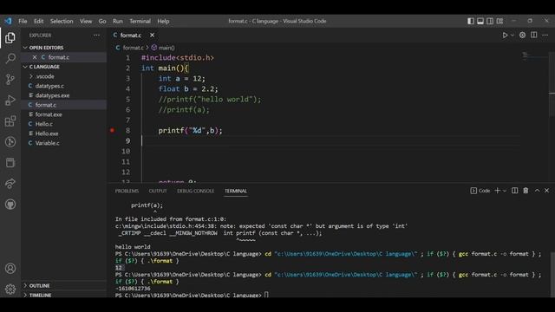Open the Manage gear in activity bar
Image resolution: width=555 pixels, height=312 pixels.
10,289
